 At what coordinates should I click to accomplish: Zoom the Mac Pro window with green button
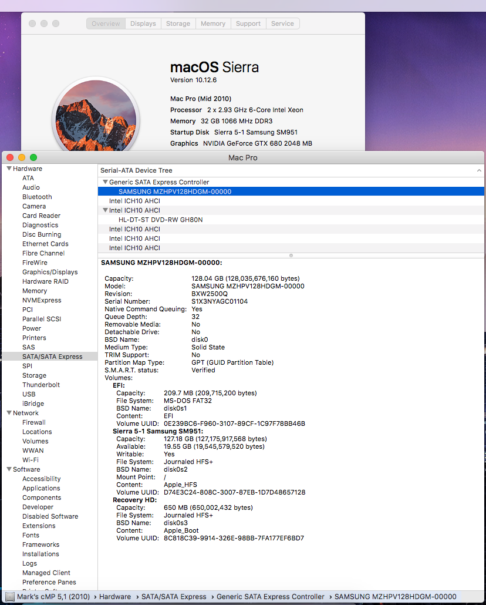pyautogui.click(x=33, y=157)
